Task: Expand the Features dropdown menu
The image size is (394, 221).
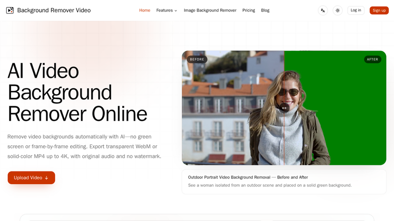Action: pyautogui.click(x=167, y=10)
